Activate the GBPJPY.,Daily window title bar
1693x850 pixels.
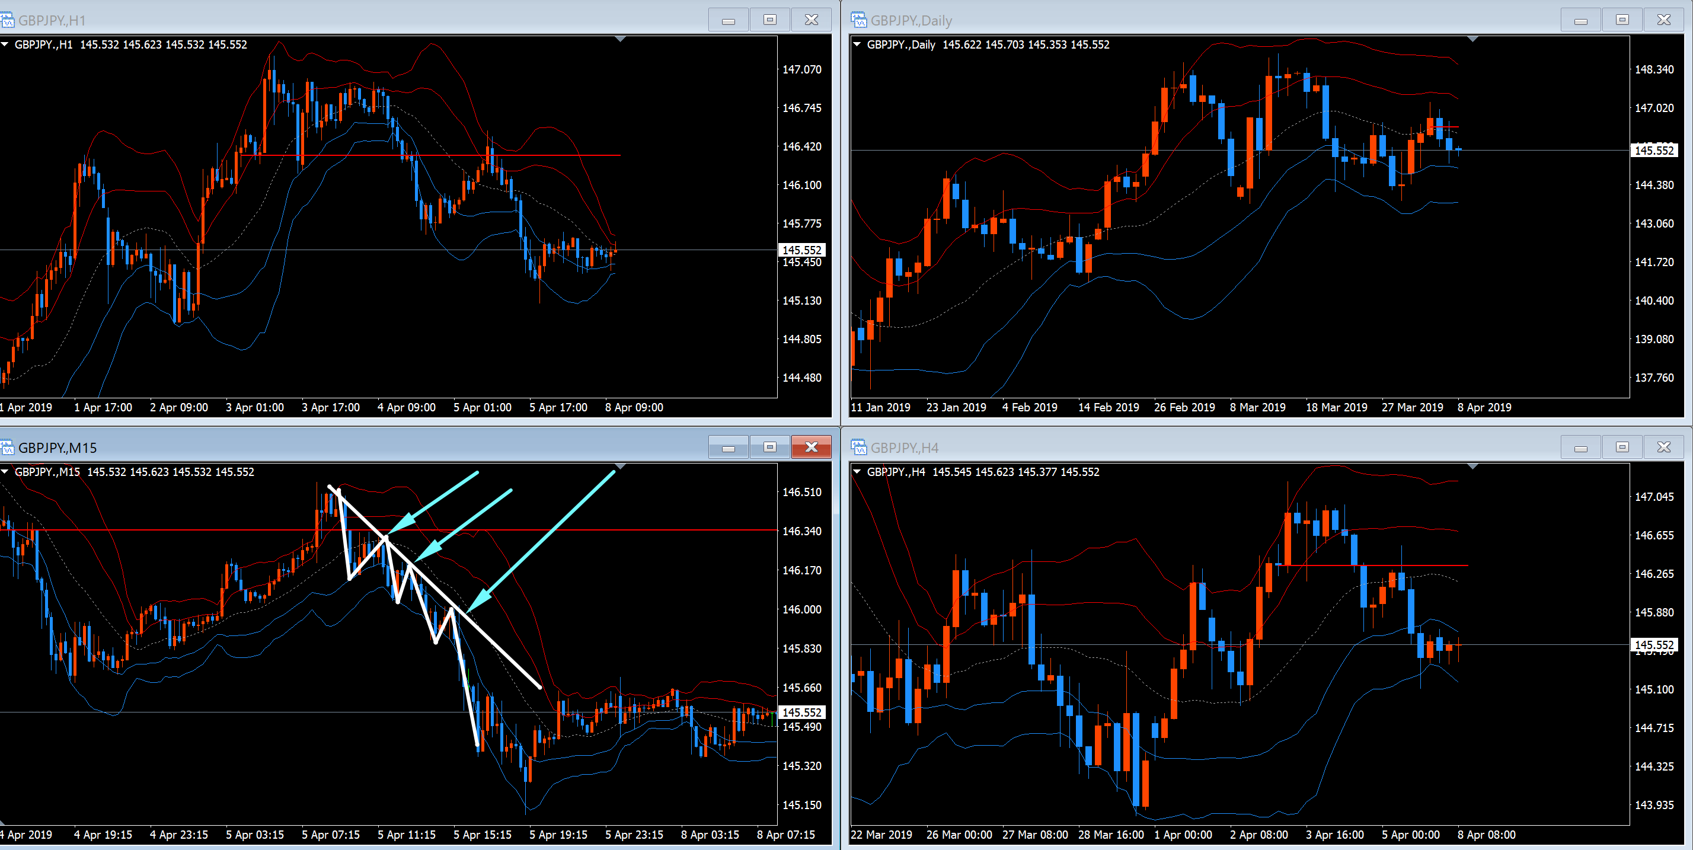tap(1183, 20)
